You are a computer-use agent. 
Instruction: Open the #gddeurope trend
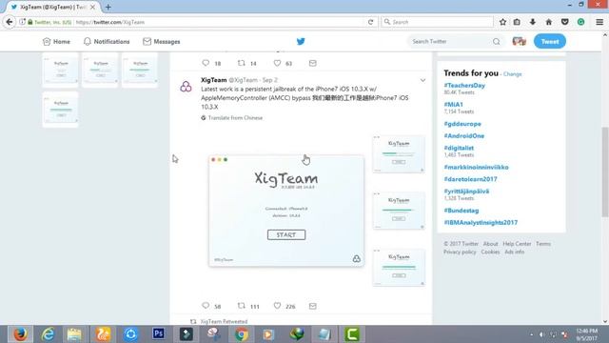pyautogui.click(x=462, y=124)
